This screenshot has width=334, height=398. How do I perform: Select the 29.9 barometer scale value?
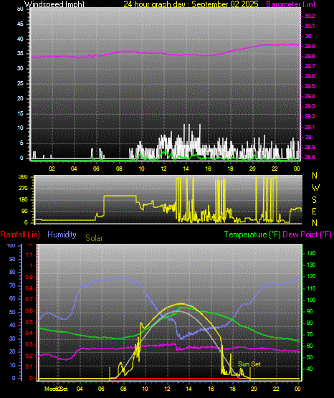(310, 46)
